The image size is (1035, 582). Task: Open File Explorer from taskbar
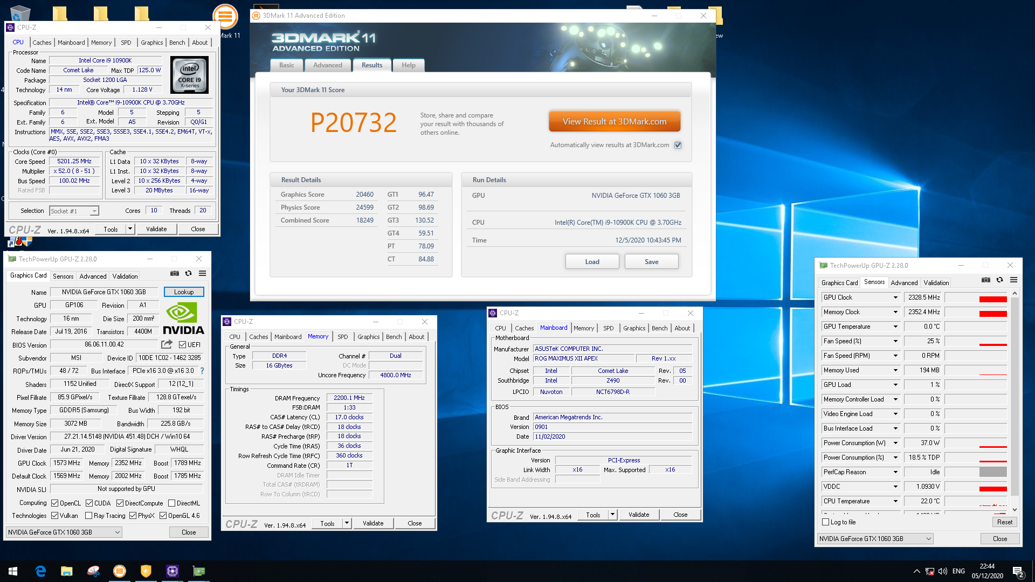(x=67, y=571)
